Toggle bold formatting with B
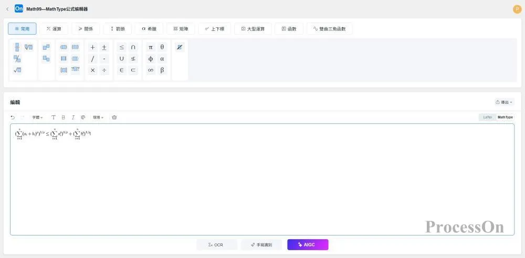This screenshot has width=525, height=258. [x=64, y=117]
